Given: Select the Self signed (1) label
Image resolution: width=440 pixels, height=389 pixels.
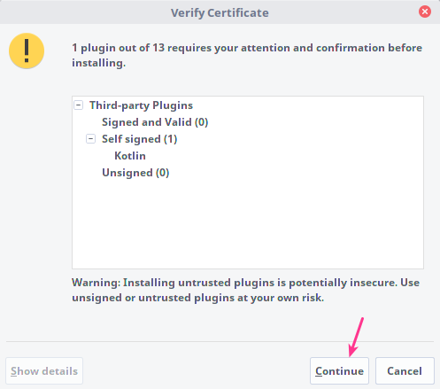Looking at the screenshot, I should (139, 139).
